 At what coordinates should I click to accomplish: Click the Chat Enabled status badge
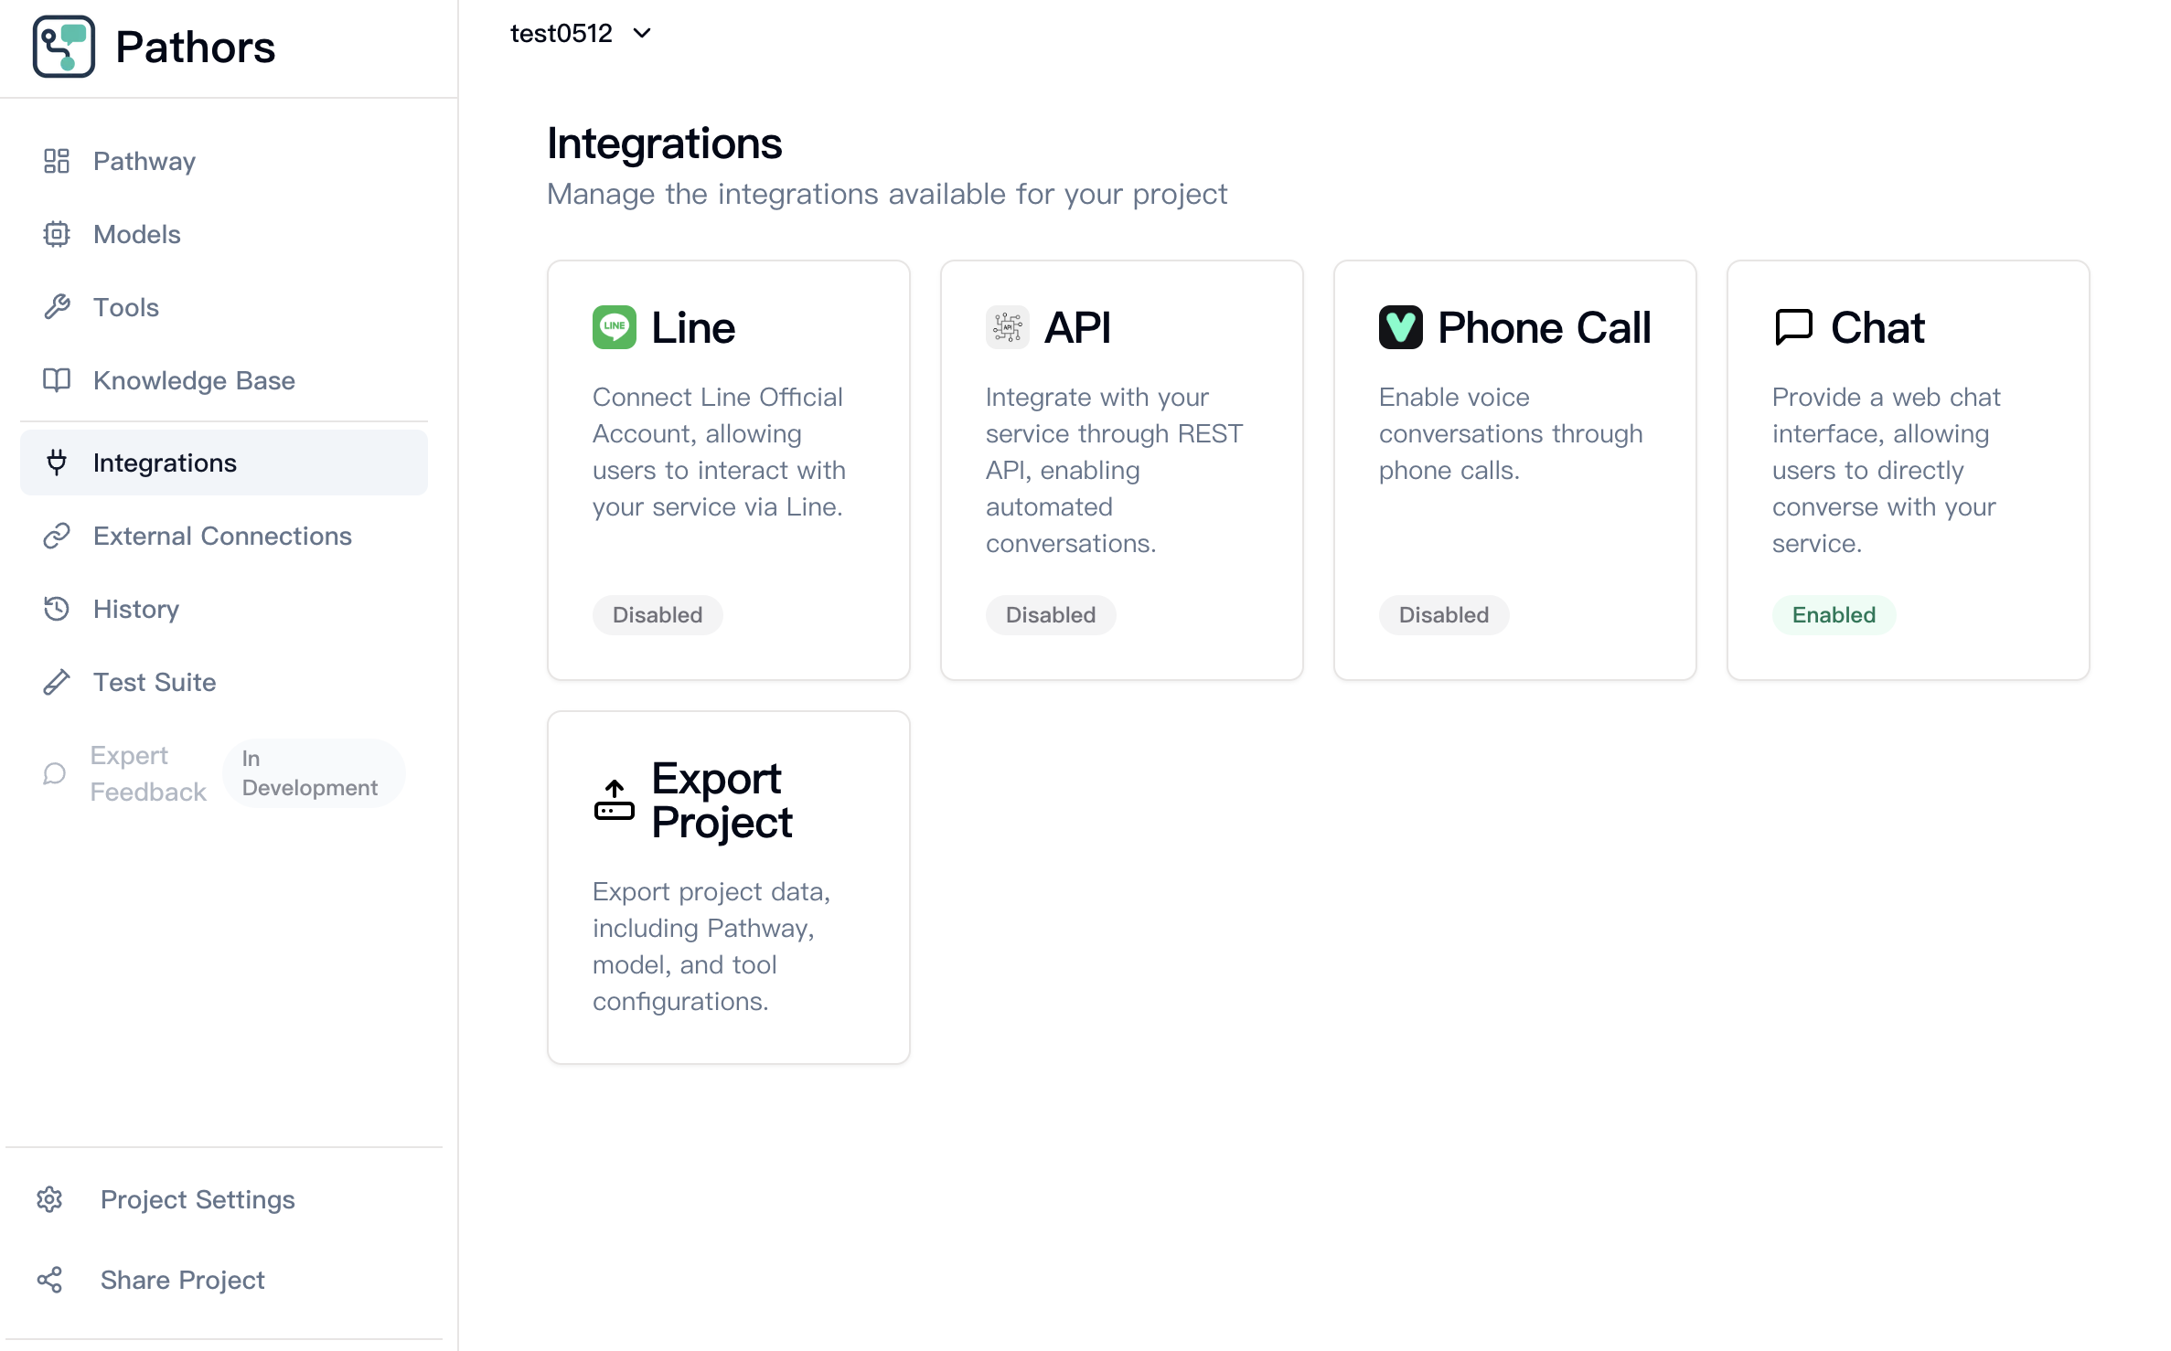coord(1834,615)
